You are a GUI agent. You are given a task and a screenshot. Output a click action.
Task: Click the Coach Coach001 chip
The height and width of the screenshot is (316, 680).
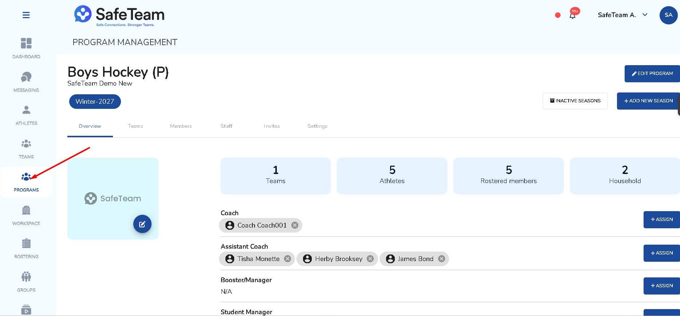pyautogui.click(x=260, y=225)
